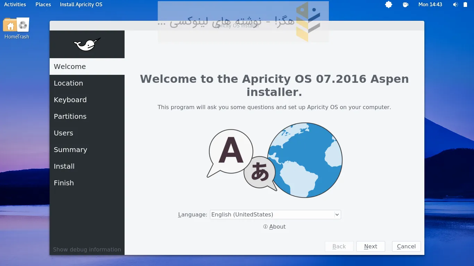
Task: Open the clock showing Mon 14:43
Action: click(x=430, y=5)
